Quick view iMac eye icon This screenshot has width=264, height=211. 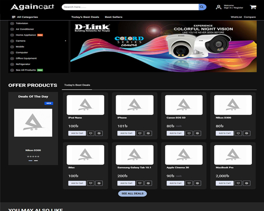coord(99,183)
